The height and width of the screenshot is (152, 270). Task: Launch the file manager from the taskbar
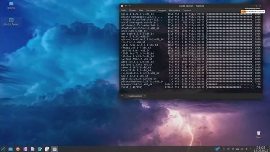pos(11,149)
